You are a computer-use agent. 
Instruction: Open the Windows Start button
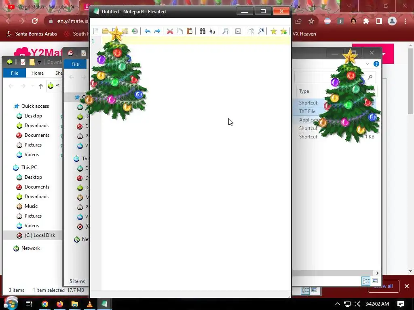point(11,303)
